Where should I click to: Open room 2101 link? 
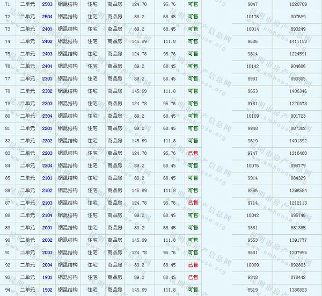point(47,178)
